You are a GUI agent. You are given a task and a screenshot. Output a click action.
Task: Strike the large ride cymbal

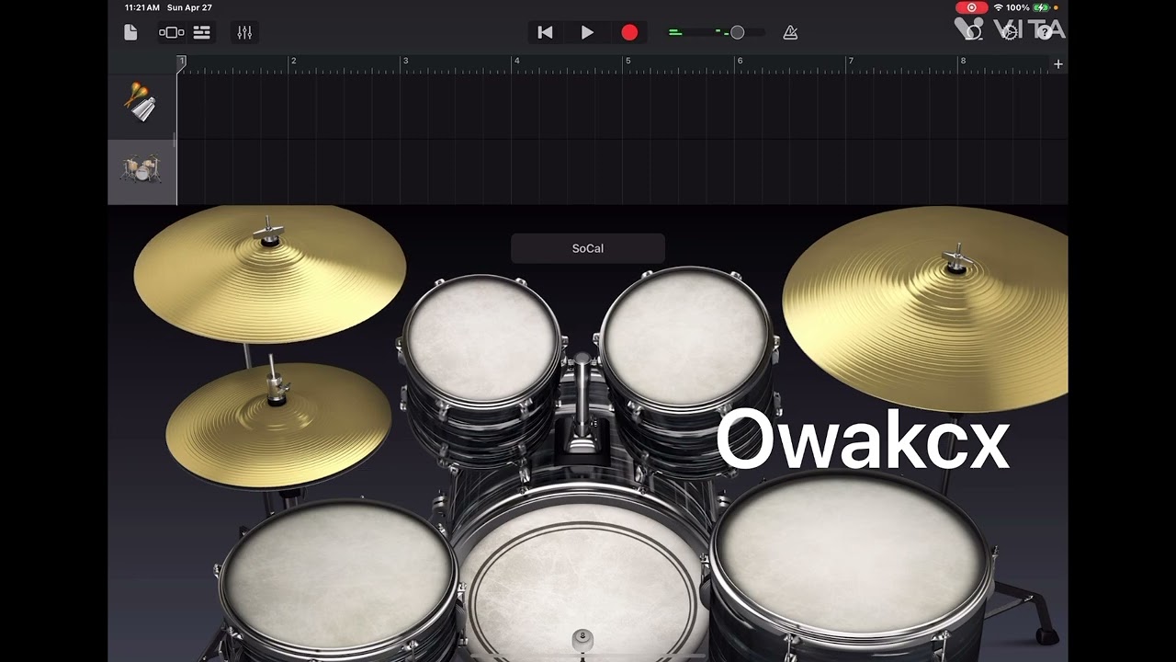pos(925,309)
